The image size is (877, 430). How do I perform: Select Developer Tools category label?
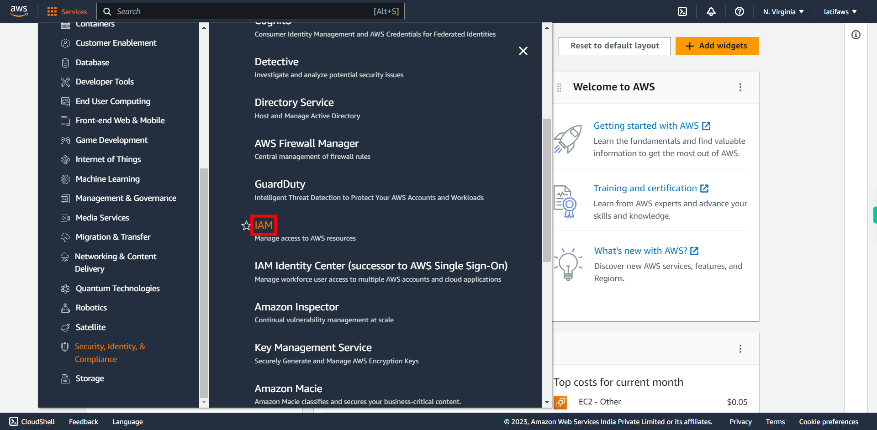105,82
